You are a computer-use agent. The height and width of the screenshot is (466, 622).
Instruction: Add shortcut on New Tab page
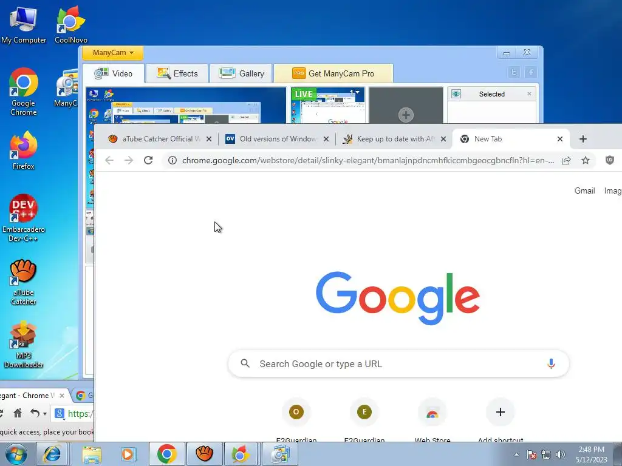click(x=501, y=412)
